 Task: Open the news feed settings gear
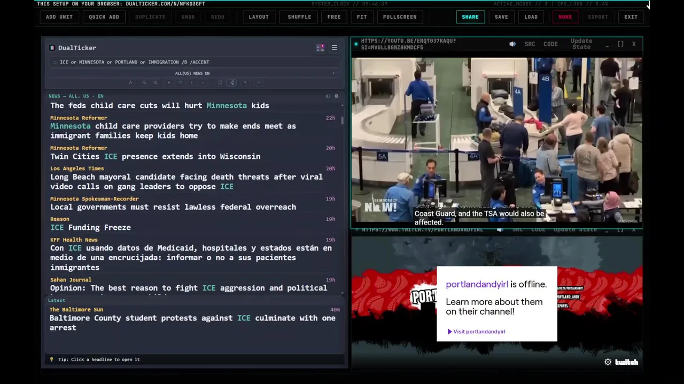[x=336, y=96]
